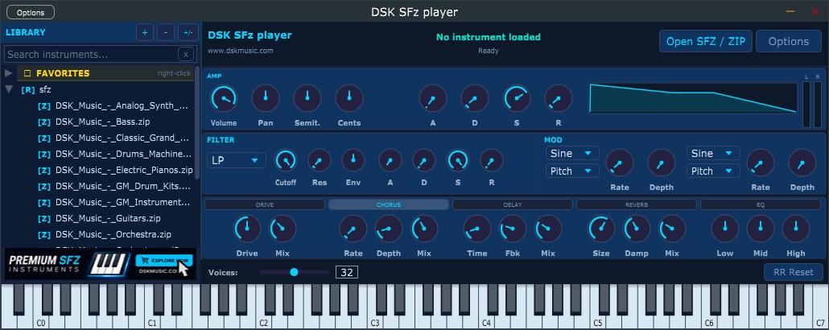The image size is (829, 330).
Task: Click the library expand-all plus button
Action: 144,32
